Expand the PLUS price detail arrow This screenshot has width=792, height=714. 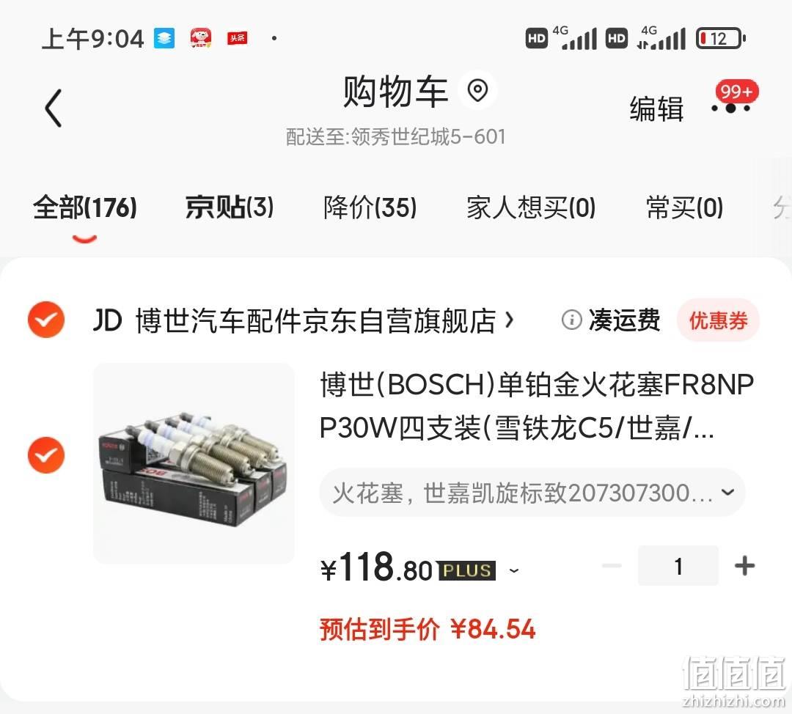click(x=513, y=570)
